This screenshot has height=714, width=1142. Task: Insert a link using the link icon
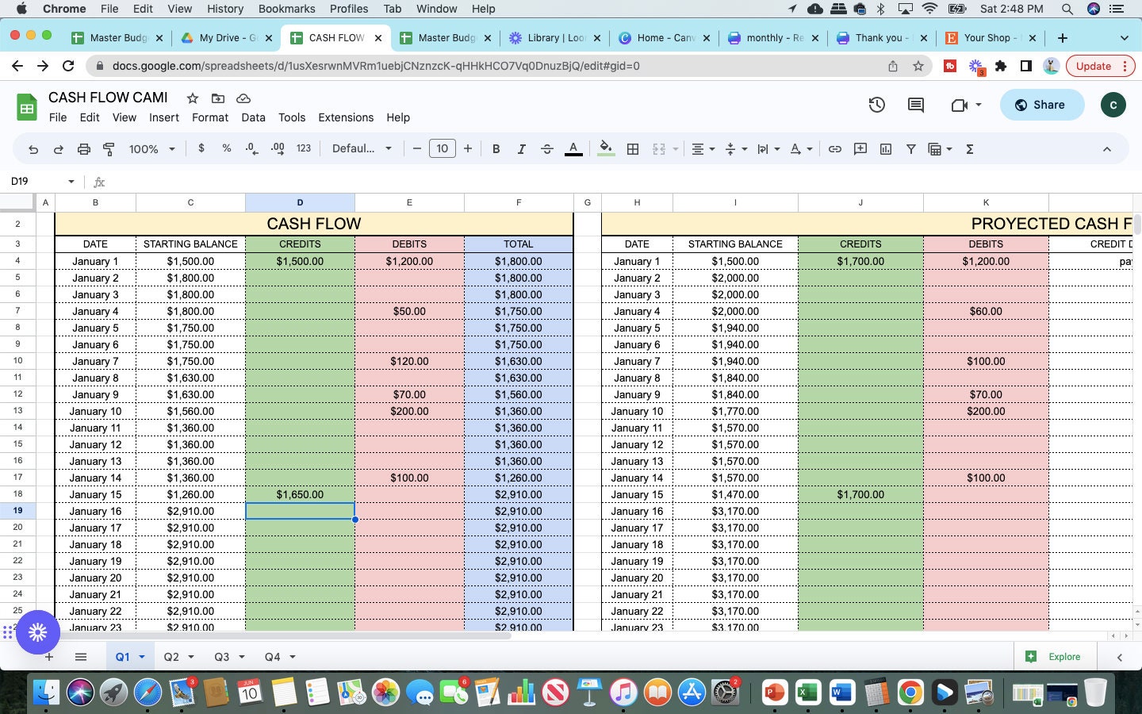(834, 148)
